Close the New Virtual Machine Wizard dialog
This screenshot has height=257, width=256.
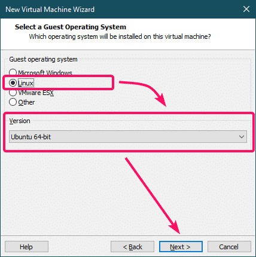pos(246,9)
